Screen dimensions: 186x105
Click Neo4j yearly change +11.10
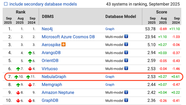[174, 29]
